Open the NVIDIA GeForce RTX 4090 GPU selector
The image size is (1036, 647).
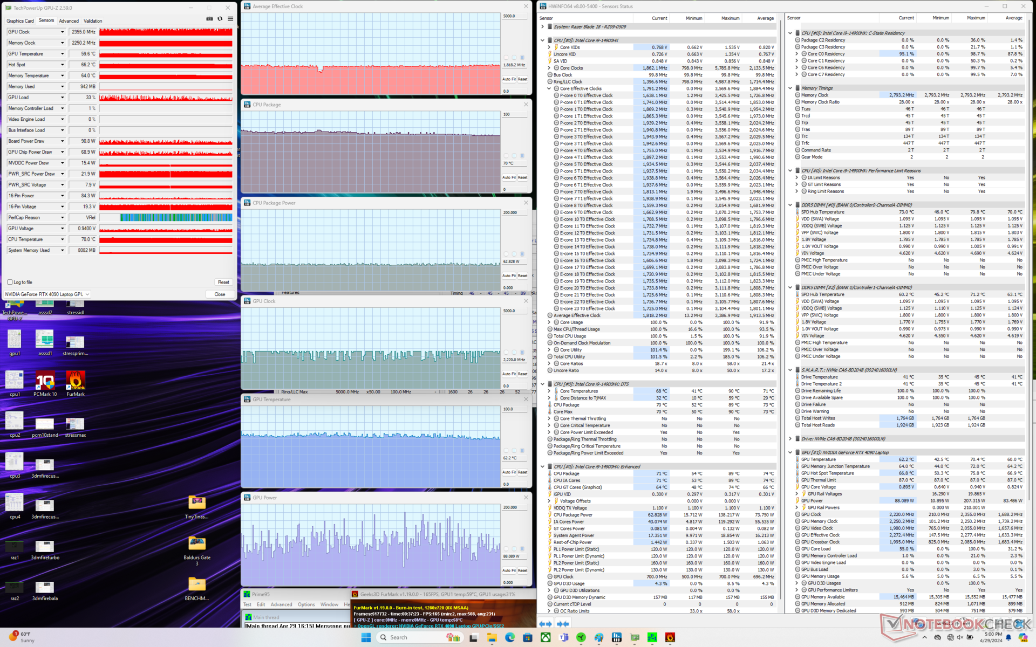pyautogui.click(x=47, y=294)
